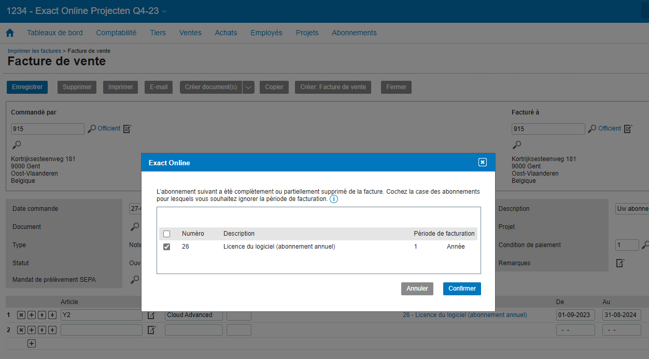Open account search beside Facturé à 915 field
Viewport: 649px width, 359px height.
[x=592, y=128]
